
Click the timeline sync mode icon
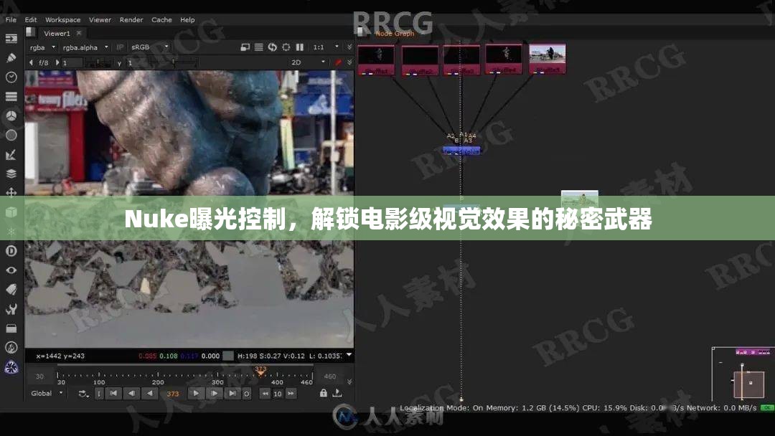coord(83,394)
